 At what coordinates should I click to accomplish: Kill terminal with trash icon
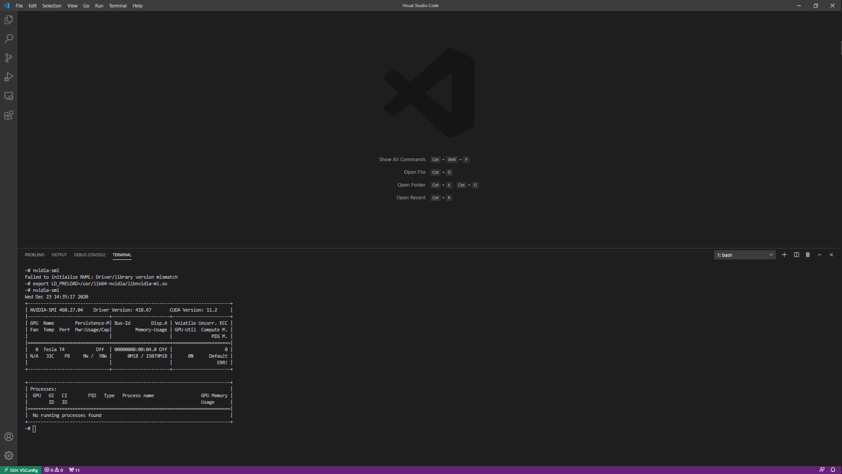pos(808,255)
